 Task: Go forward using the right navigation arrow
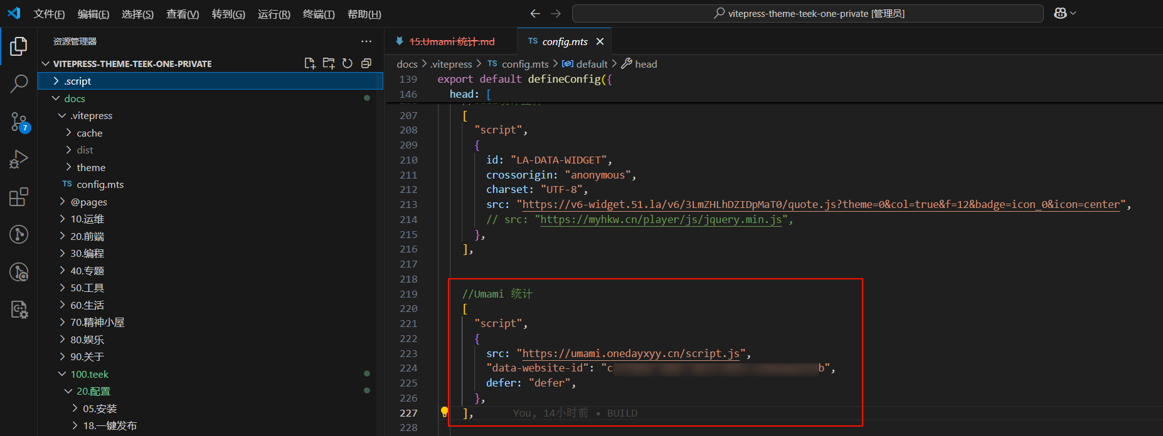(x=556, y=13)
